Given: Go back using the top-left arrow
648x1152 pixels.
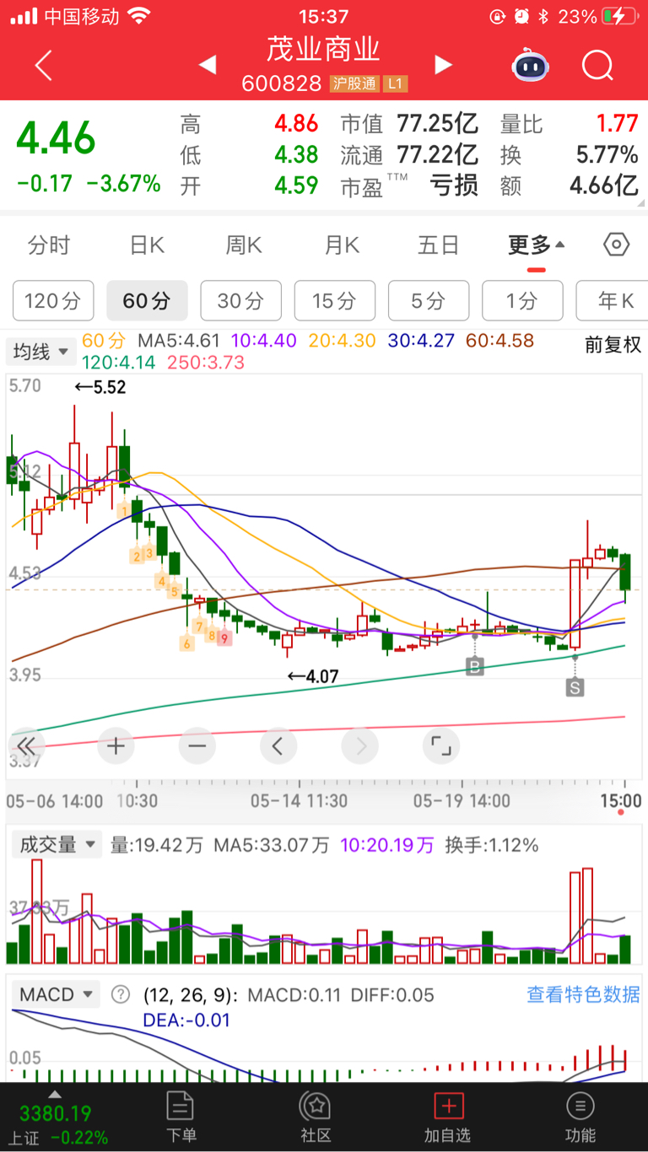Looking at the screenshot, I should coord(44,65).
